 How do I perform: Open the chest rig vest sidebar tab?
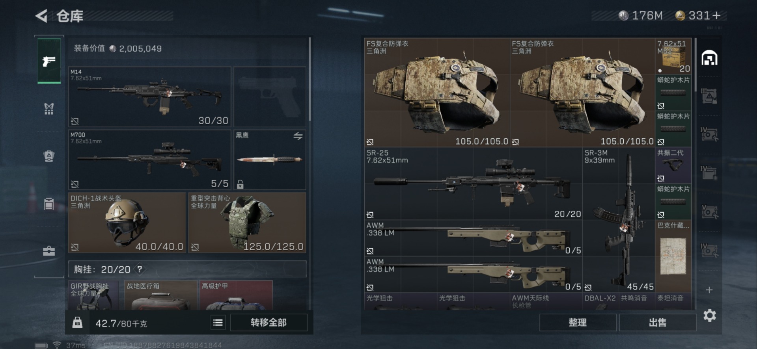click(x=49, y=108)
